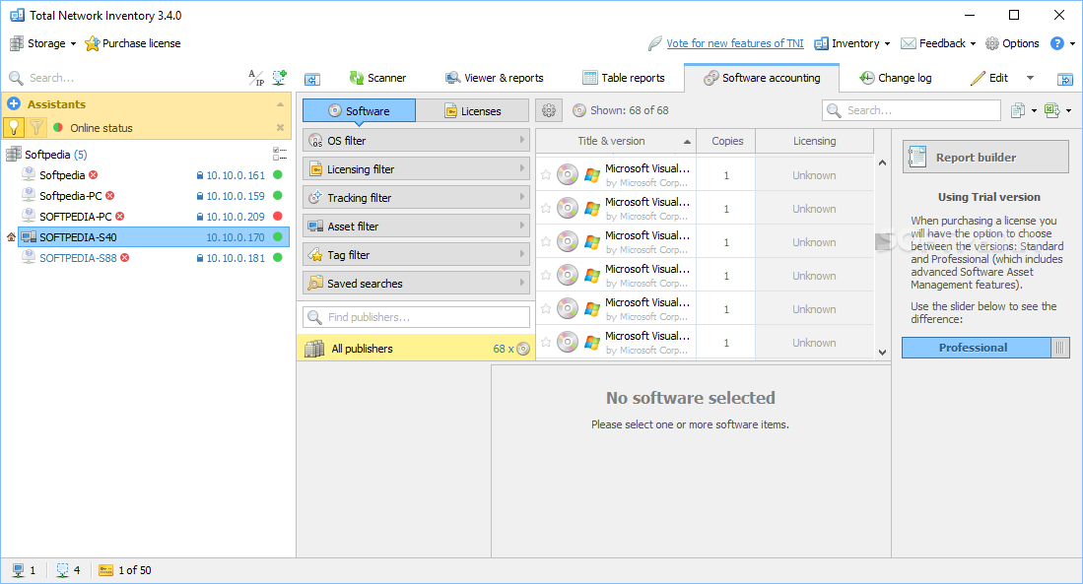Click the add network node icon
Screen dimensions: 1083x584
tap(279, 78)
